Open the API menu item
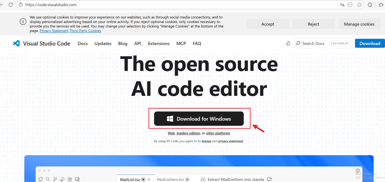Viewport: 385px width, 182px height. point(138,43)
